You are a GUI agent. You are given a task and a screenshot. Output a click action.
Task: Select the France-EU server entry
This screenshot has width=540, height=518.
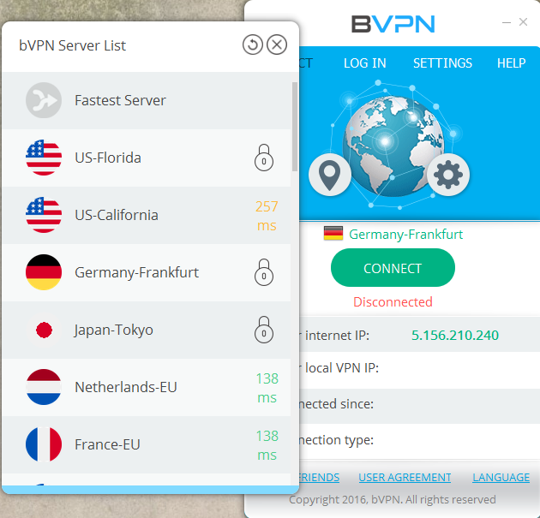pyautogui.click(x=107, y=444)
